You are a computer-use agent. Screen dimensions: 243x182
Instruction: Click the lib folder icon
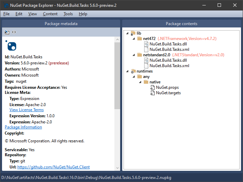tap(133, 33)
